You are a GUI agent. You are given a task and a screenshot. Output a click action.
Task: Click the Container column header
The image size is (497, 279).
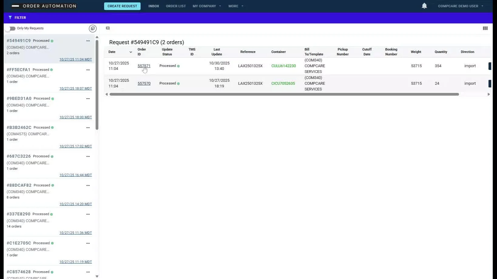pos(279,52)
